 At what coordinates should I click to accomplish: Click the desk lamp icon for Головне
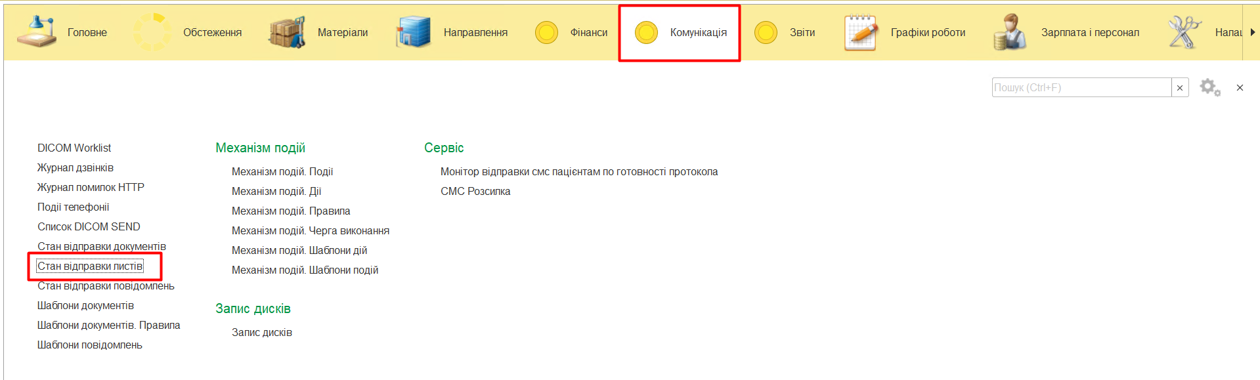pos(37,32)
